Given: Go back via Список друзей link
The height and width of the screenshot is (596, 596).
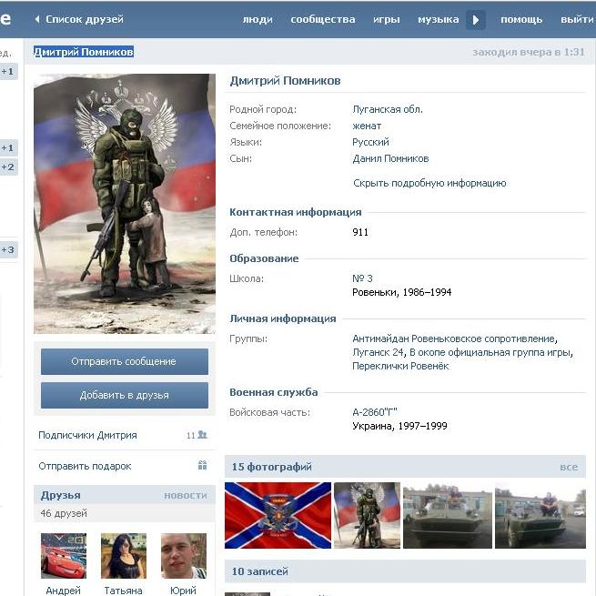Looking at the screenshot, I should tap(79, 19).
